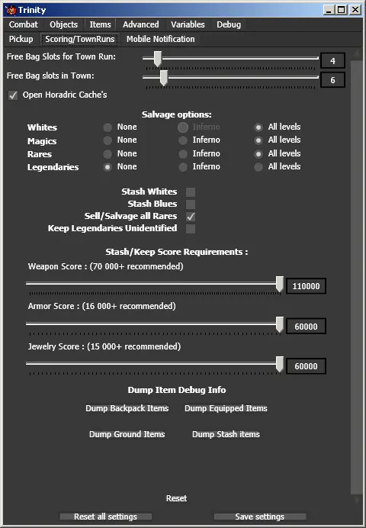Click the Armor Score value box 60000
Screen dimensions: 366x528
[x=306, y=327]
